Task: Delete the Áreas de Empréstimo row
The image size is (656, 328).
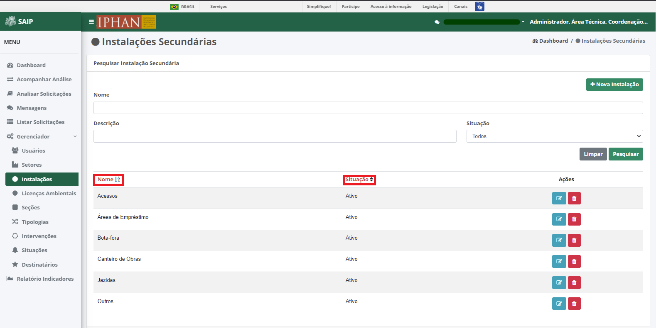Action: (x=574, y=219)
